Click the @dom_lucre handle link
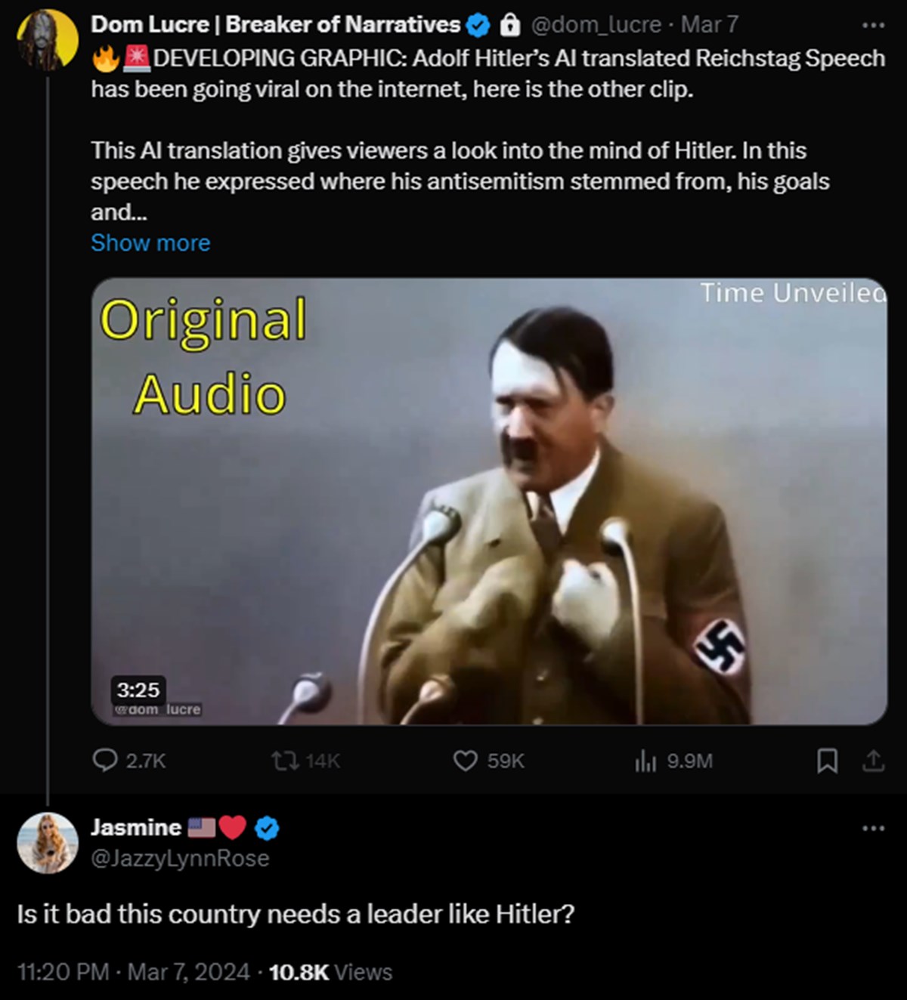Screen dimensions: 907x1000 tap(596, 25)
